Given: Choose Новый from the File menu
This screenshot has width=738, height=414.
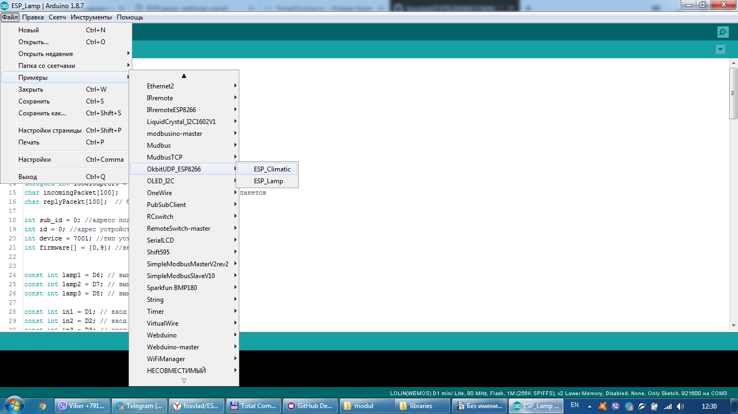Looking at the screenshot, I should (66, 30).
